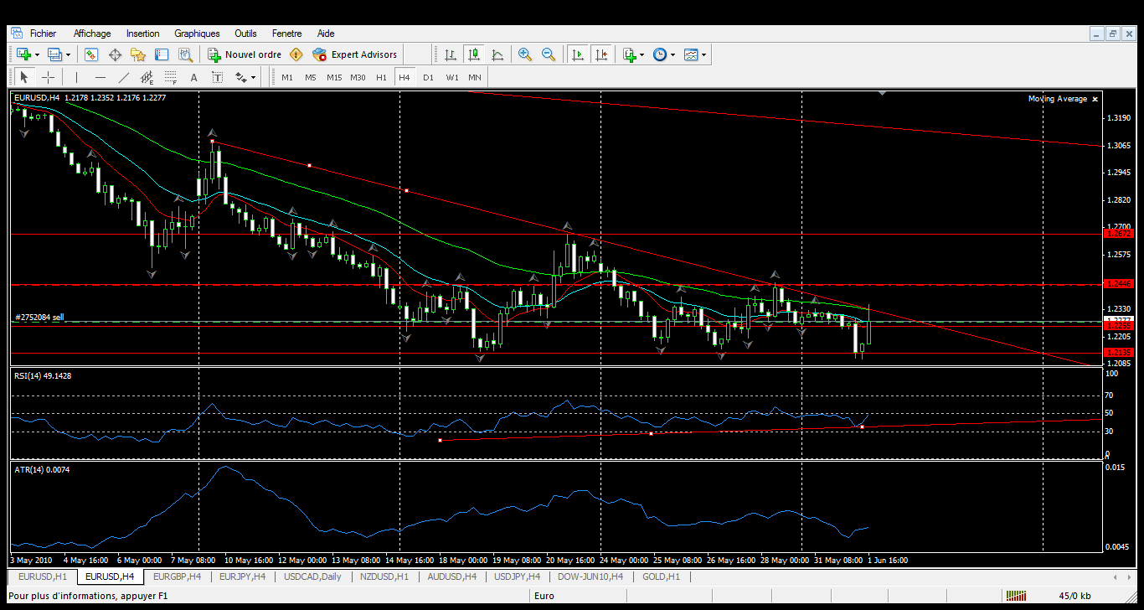The width and height of the screenshot is (1144, 610).
Task: Toggle chart auto-scroll
Action: pyautogui.click(x=577, y=54)
